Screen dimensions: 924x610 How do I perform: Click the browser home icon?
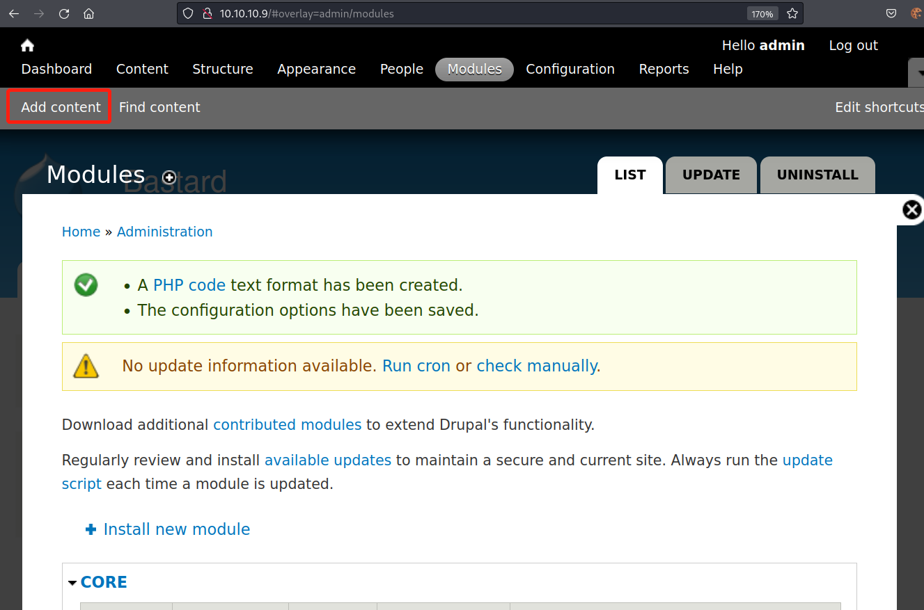tap(88, 13)
